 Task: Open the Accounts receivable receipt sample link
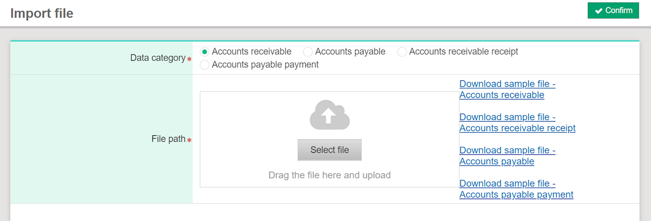pyautogui.click(x=517, y=123)
